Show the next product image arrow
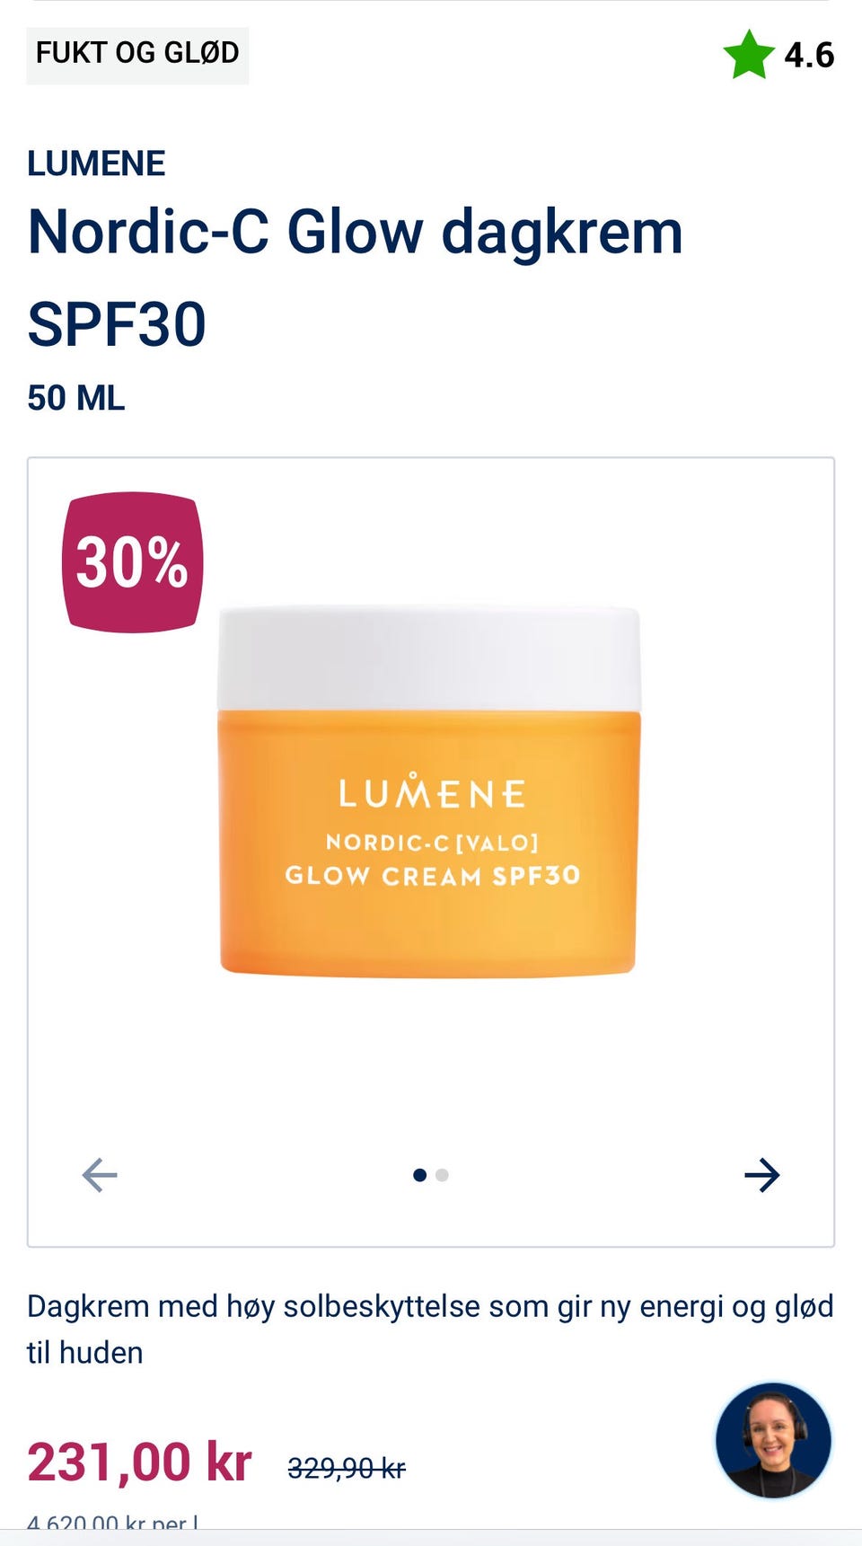 [x=762, y=1175]
